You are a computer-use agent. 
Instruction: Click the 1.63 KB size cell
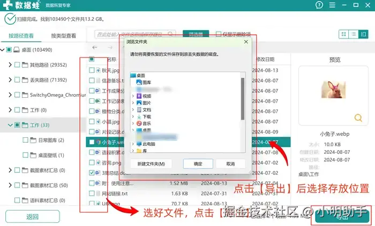pos(179,193)
